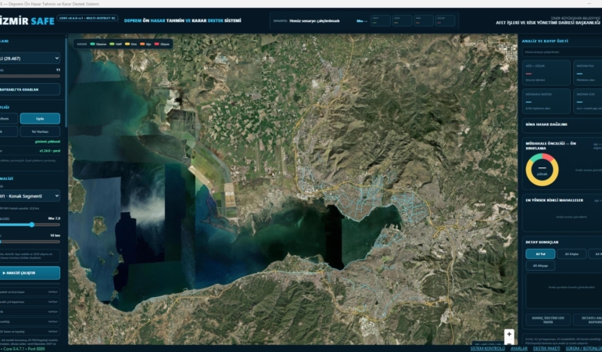This screenshot has width=602, height=352.
Task: Click the 'görüntü yüklendi' status text
Action: (x=48, y=142)
